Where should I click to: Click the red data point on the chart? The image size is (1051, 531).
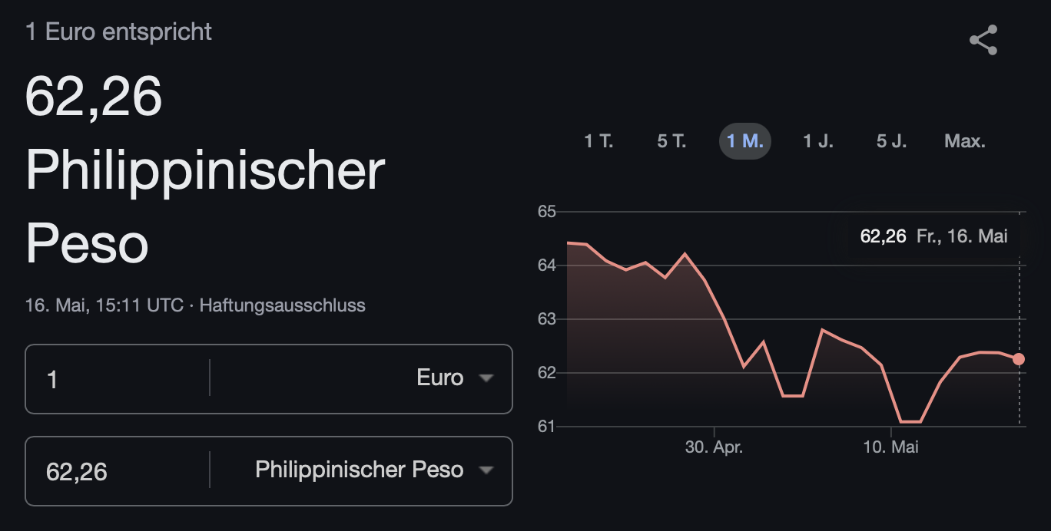pos(1019,359)
